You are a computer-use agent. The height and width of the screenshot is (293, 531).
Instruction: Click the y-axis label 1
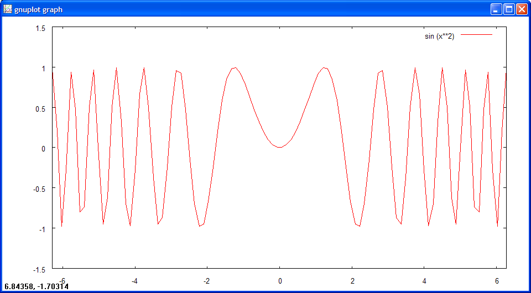tap(43, 69)
